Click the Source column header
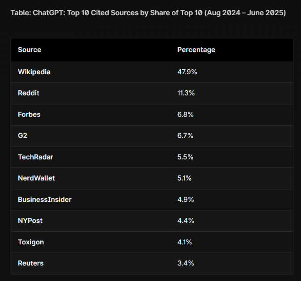The image size is (301, 281). coord(30,50)
